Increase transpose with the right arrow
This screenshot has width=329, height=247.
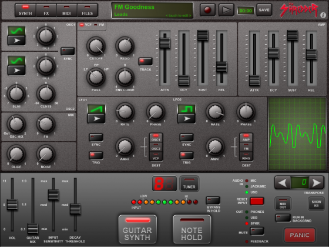[317, 183]
